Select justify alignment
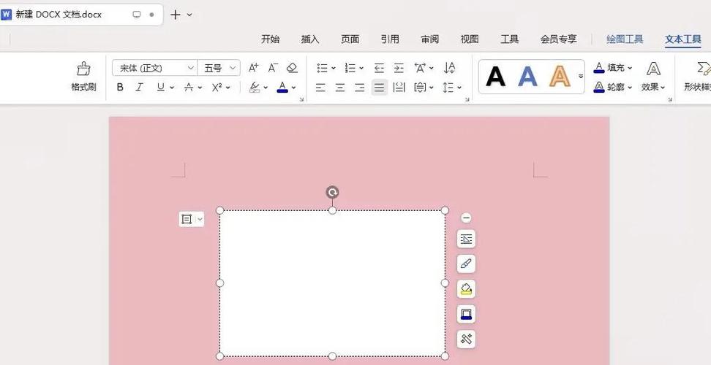 pyautogui.click(x=380, y=88)
